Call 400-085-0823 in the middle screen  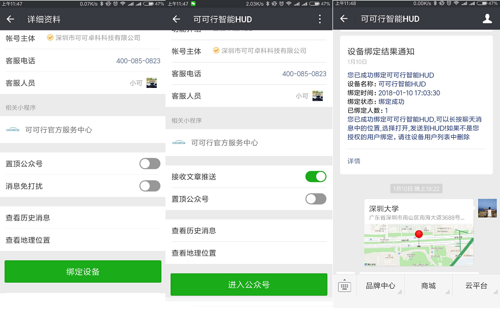(x=304, y=74)
